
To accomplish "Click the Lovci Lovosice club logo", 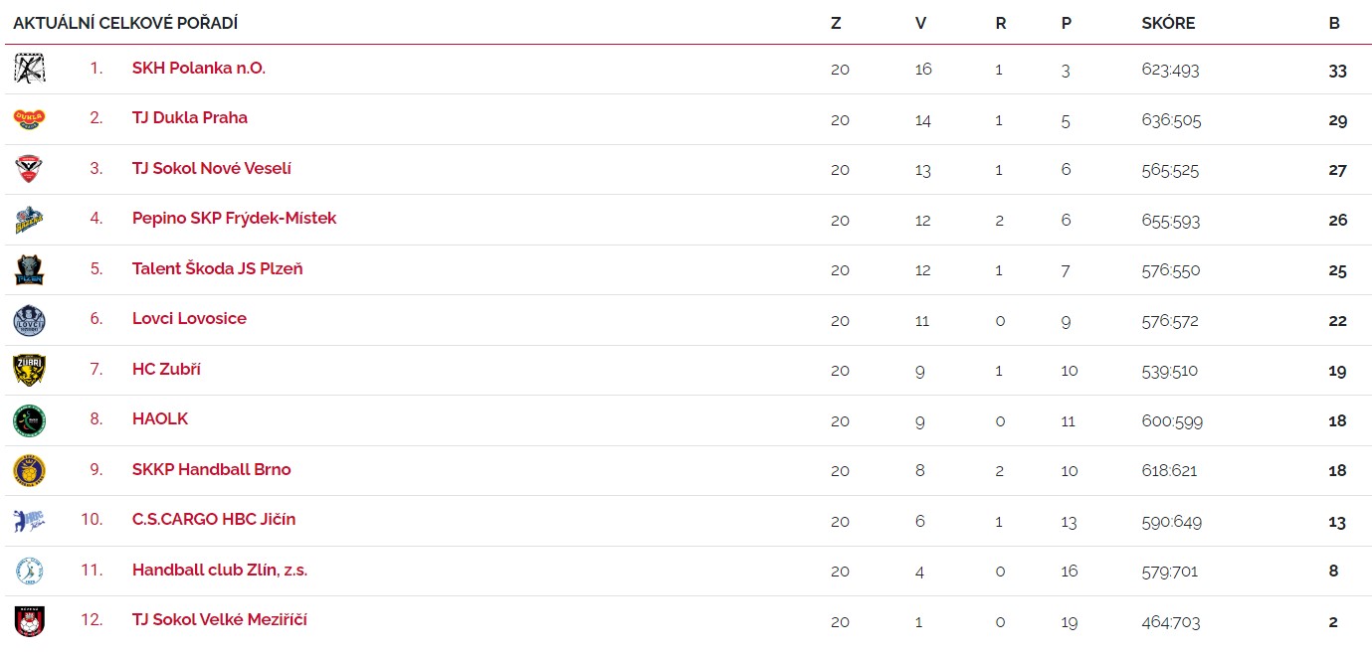I will point(29,320).
